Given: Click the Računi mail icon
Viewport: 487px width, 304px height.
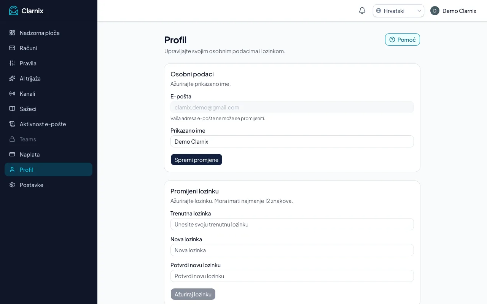Looking at the screenshot, I should coord(12,48).
